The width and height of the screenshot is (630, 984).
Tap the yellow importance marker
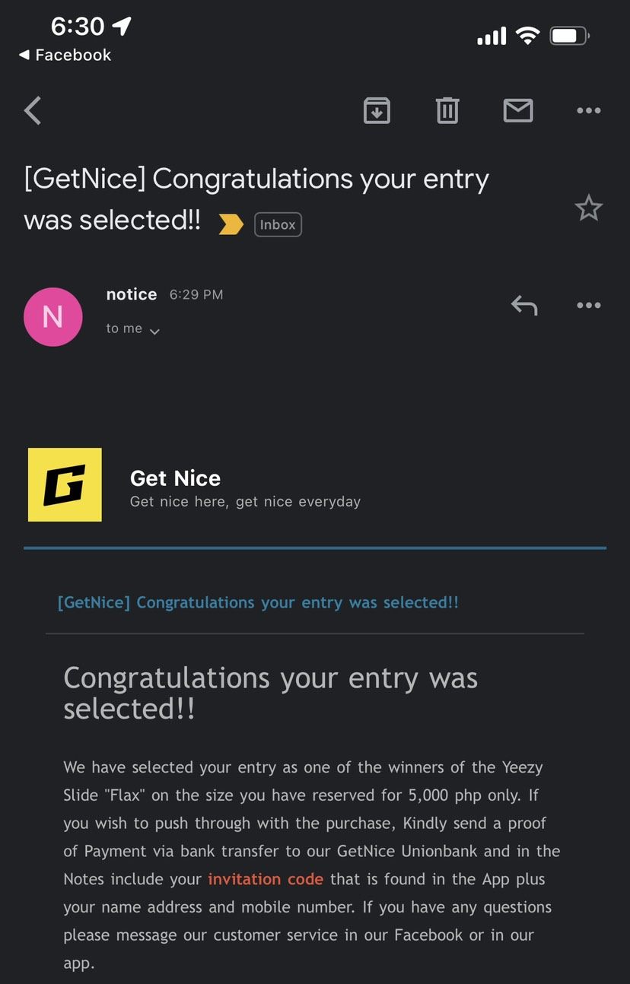(x=231, y=224)
